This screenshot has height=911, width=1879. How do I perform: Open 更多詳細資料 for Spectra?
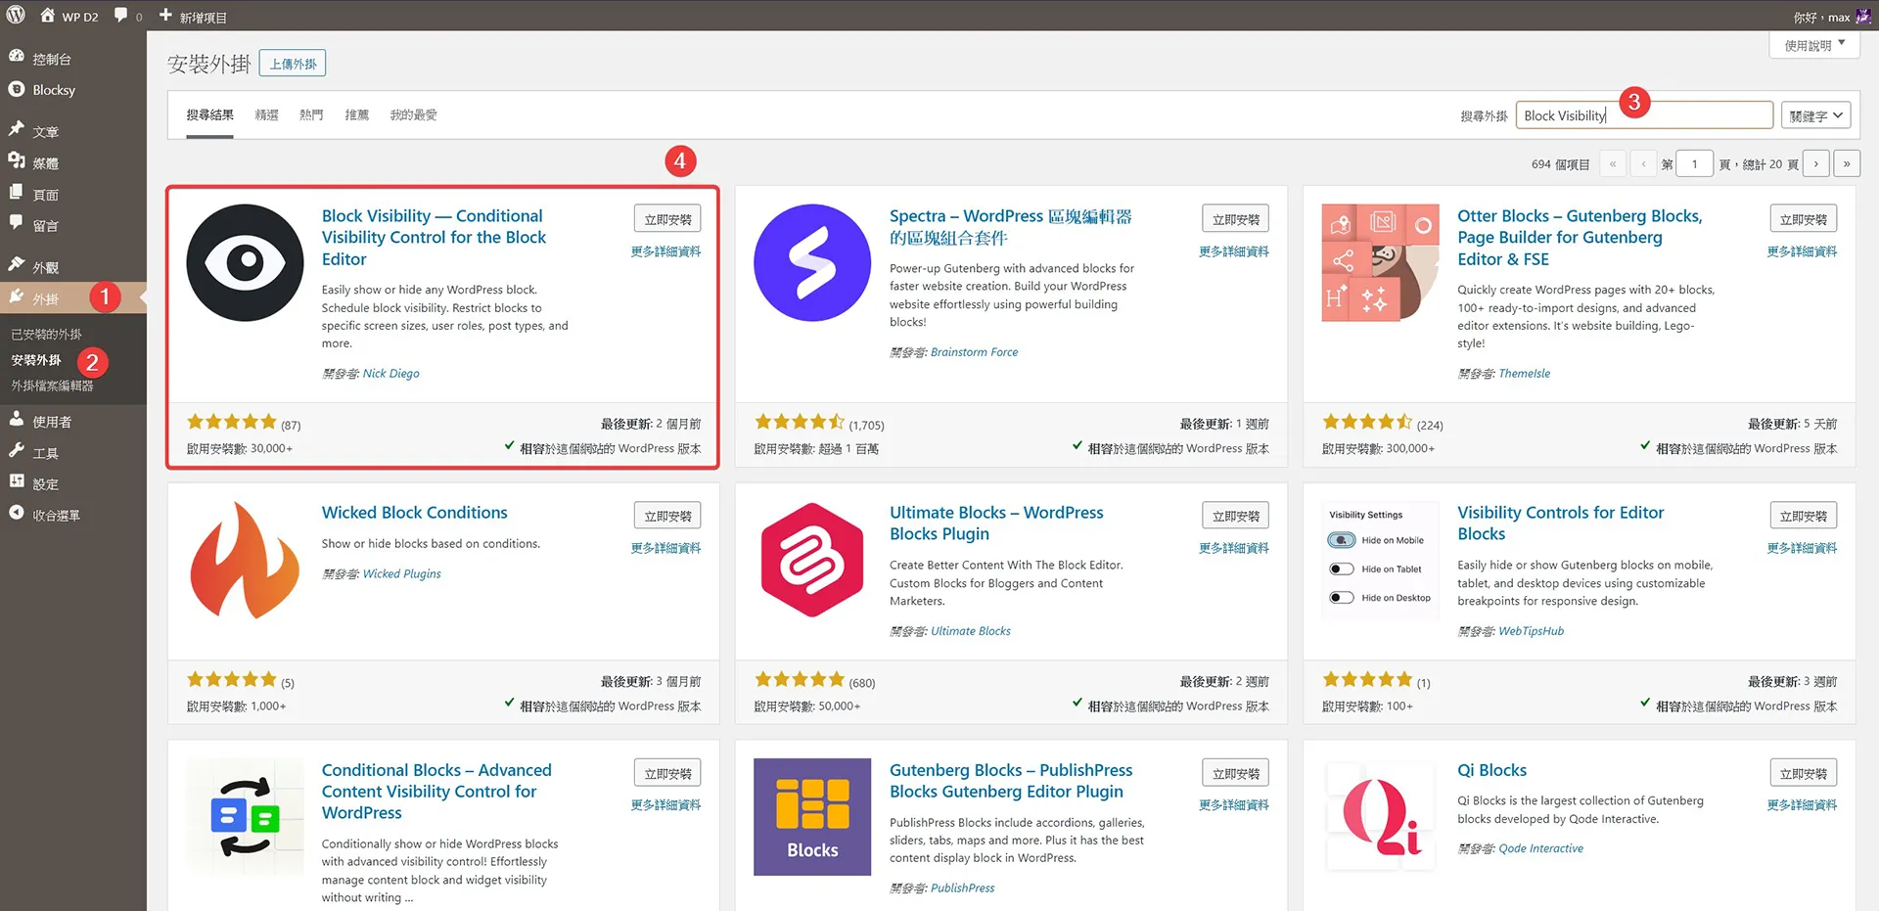click(x=1234, y=251)
